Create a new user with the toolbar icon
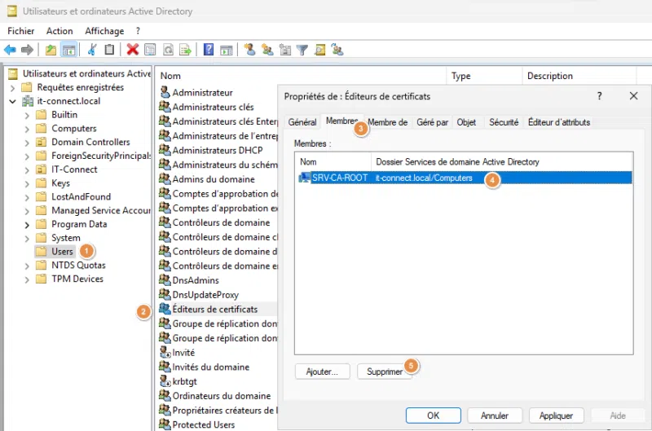 [x=249, y=51]
